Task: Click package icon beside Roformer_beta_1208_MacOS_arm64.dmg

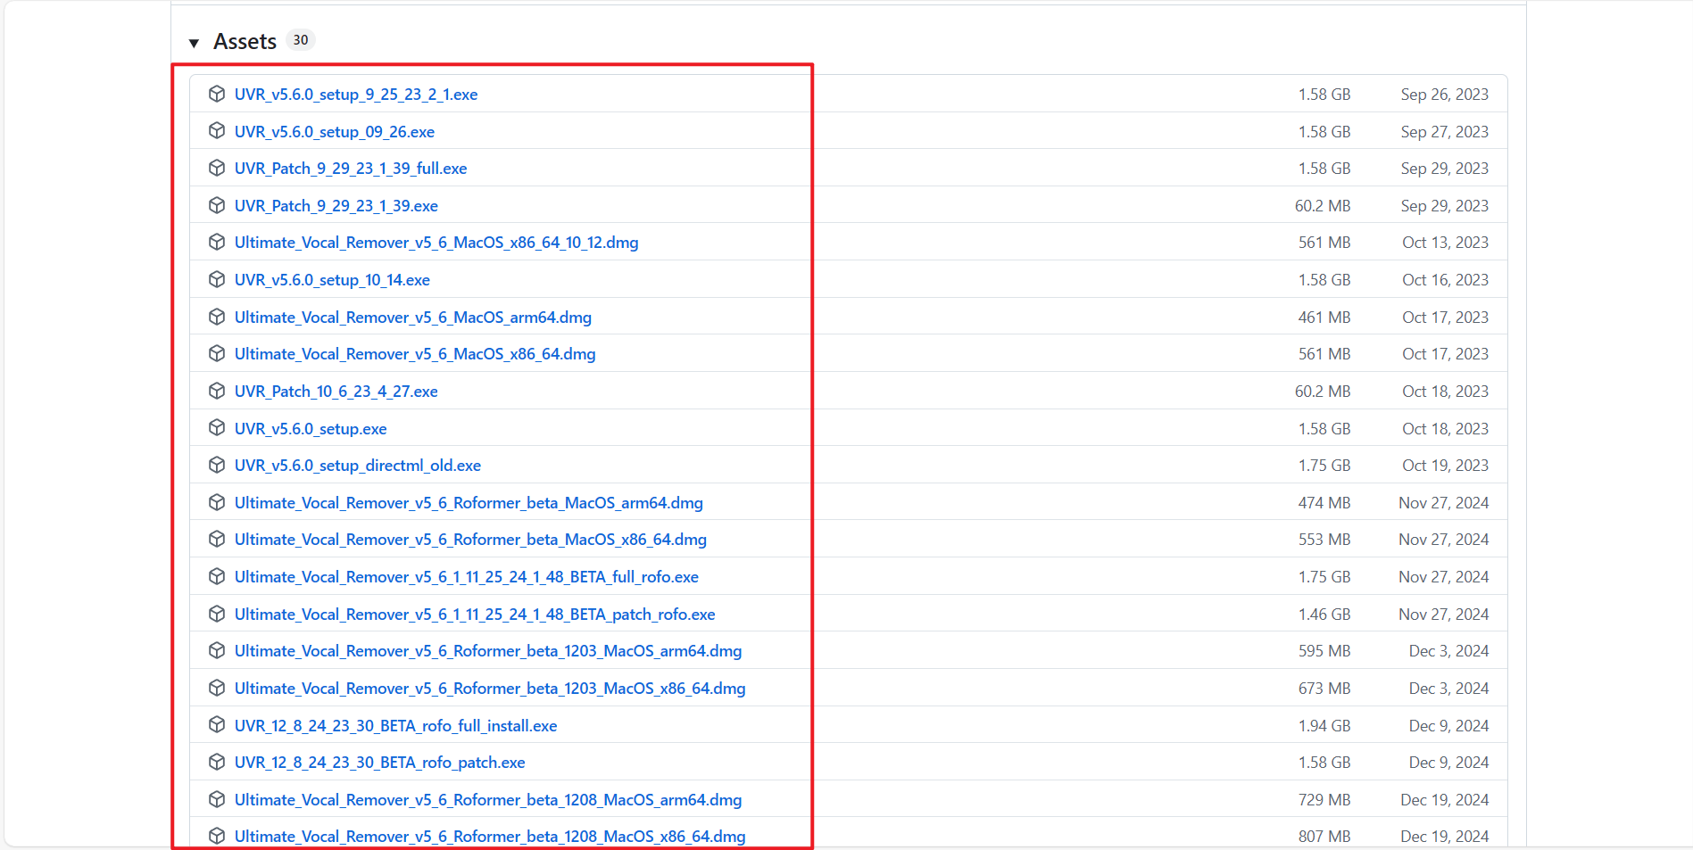Action: [217, 799]
